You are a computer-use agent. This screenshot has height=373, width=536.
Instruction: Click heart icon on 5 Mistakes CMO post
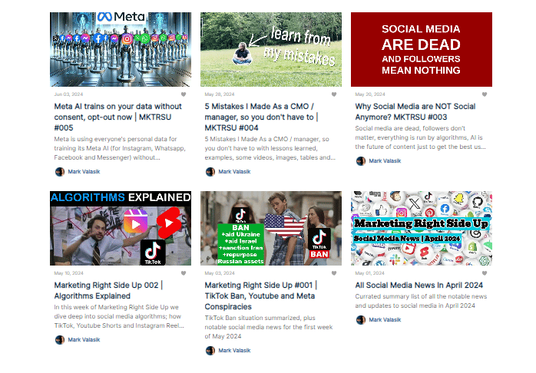(x=334, y=94)
